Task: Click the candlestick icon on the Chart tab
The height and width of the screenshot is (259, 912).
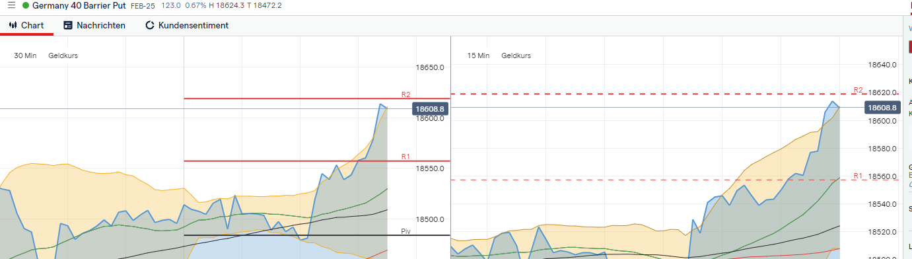Action: (x=13, y=25)
